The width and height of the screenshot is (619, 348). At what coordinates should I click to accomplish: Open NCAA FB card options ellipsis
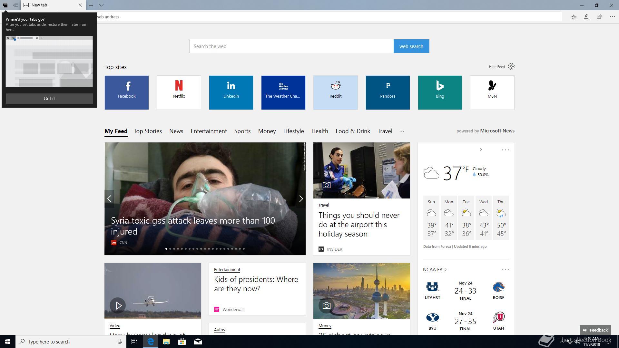[x=505, y=270]
